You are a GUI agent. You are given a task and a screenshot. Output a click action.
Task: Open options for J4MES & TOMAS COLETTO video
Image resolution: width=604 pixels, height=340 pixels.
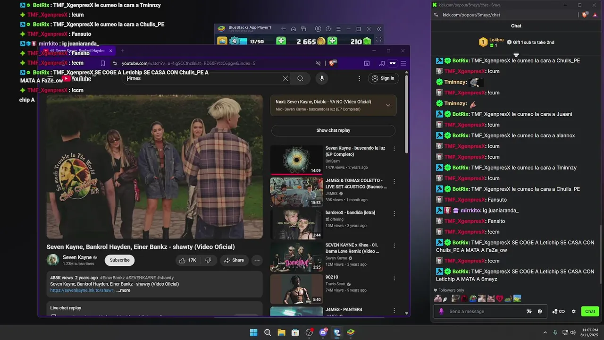[x=394, y=181]
